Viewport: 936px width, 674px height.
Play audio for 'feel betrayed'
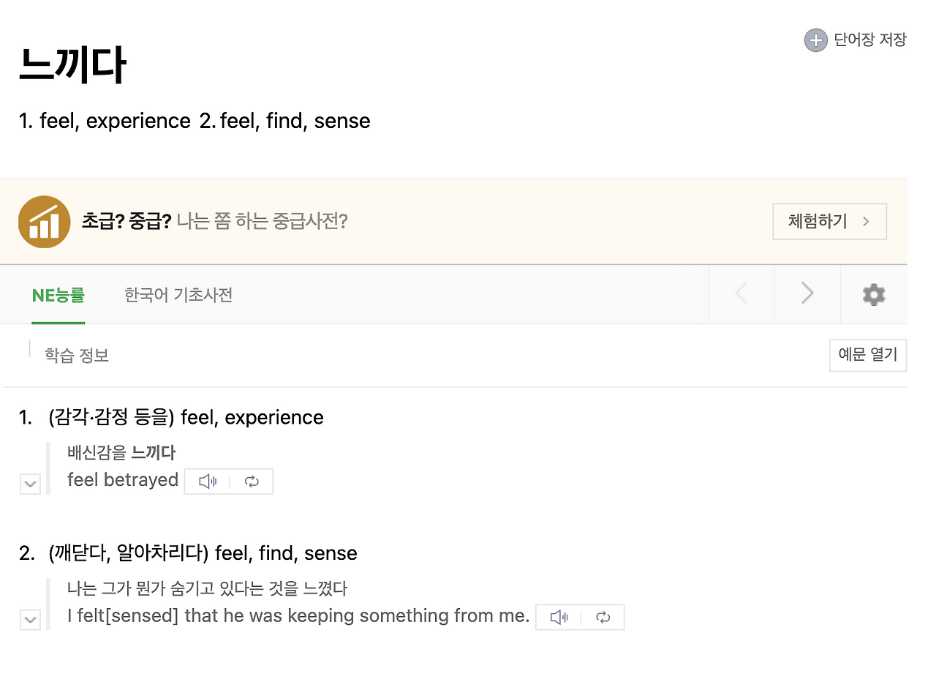pyautogui.click(x=208, y=482)
